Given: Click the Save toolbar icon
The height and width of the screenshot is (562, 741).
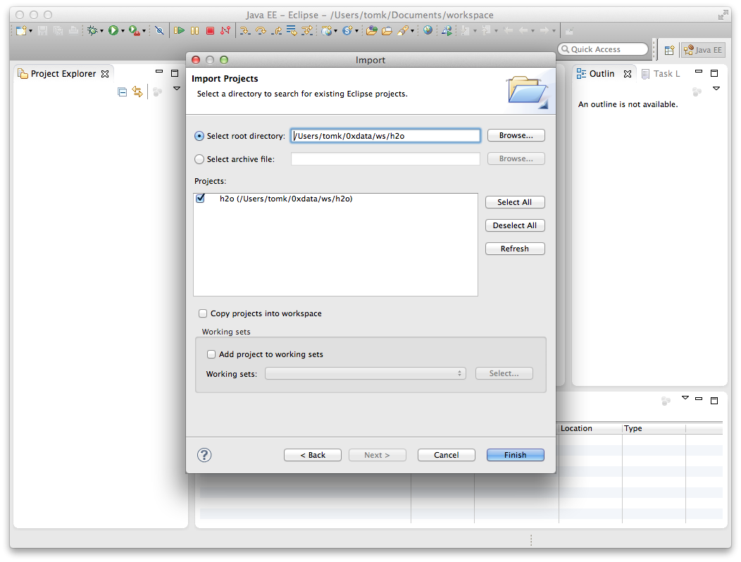Looking at the screenshot, I should [x=42, y=30].
